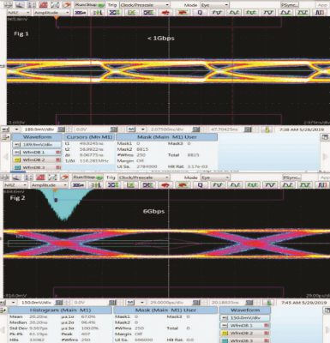Open the top Mode Eye dropdown
Image resolution: width=330 pixels, height=343 pixels.
[215, 5]
